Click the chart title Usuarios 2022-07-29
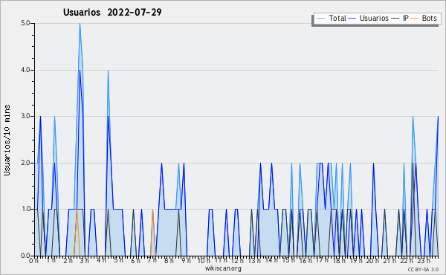446x275 pixels. pyautogui.click(x=112, y=12)
